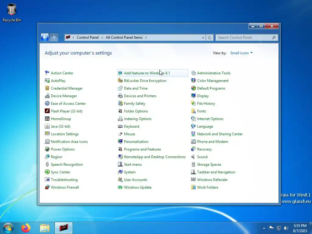
Task: Click the Windows Update icon
Action: coord(120,187)
